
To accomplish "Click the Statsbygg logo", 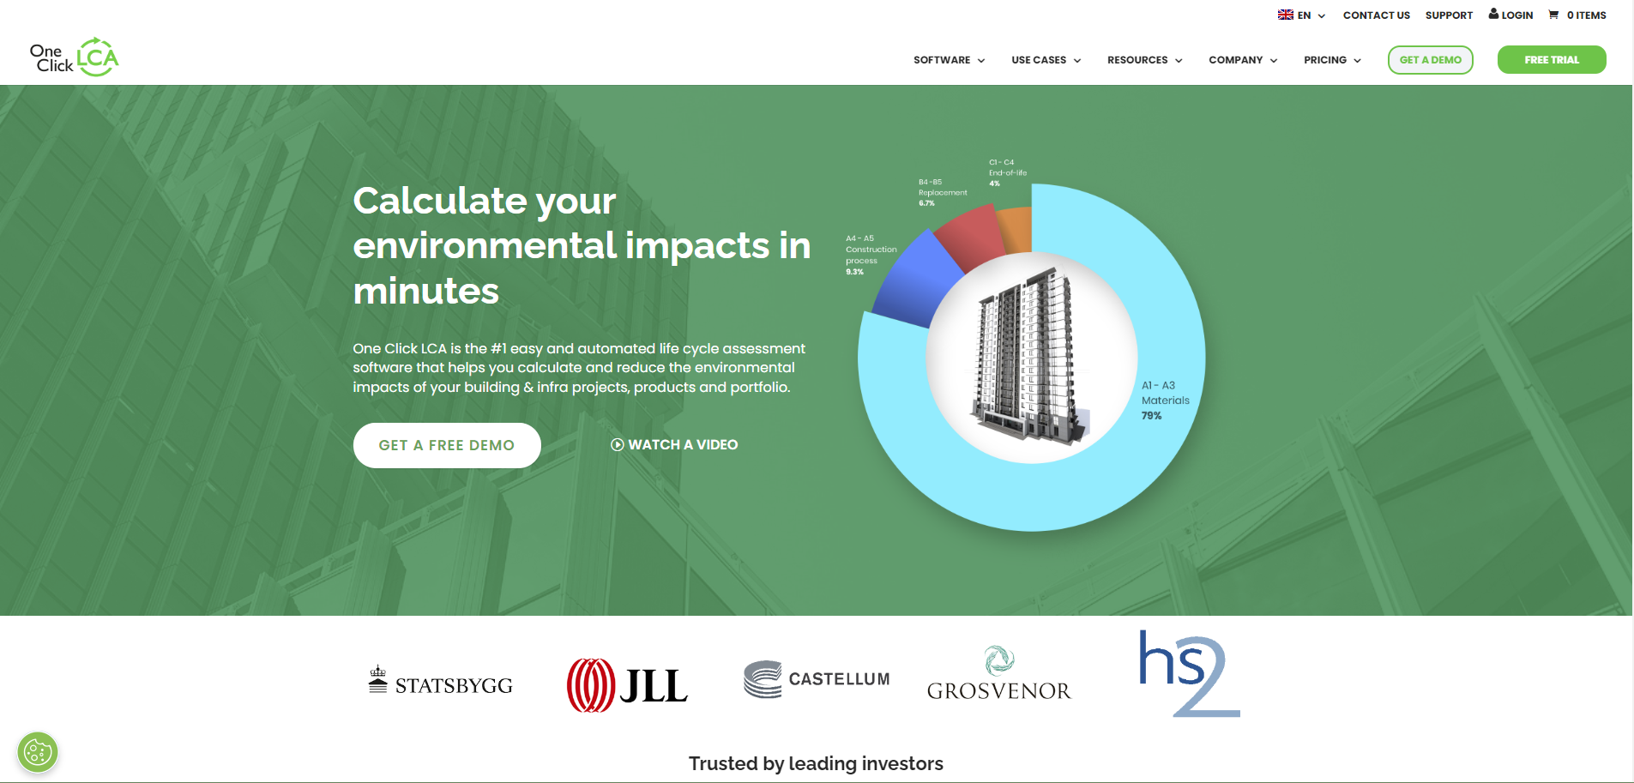I will coord(441,681).
